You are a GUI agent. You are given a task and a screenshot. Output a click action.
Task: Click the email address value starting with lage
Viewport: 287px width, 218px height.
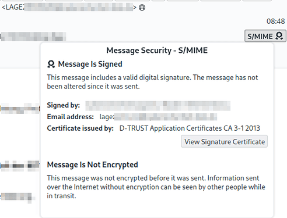coord(158,117)
